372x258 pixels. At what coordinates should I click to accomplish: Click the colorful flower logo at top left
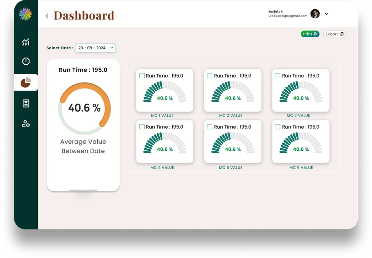[25, 14]
